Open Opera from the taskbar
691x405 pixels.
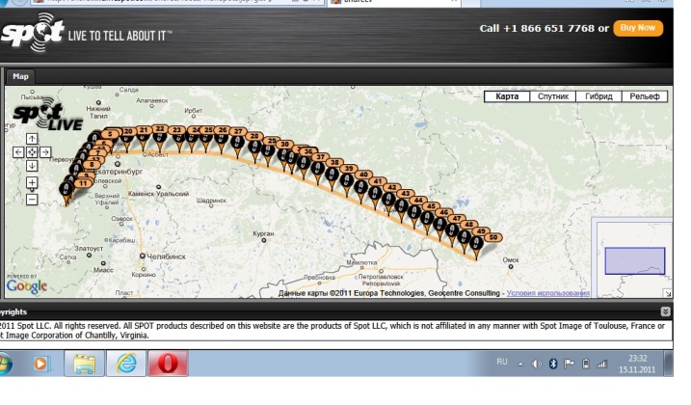point(167,364)
